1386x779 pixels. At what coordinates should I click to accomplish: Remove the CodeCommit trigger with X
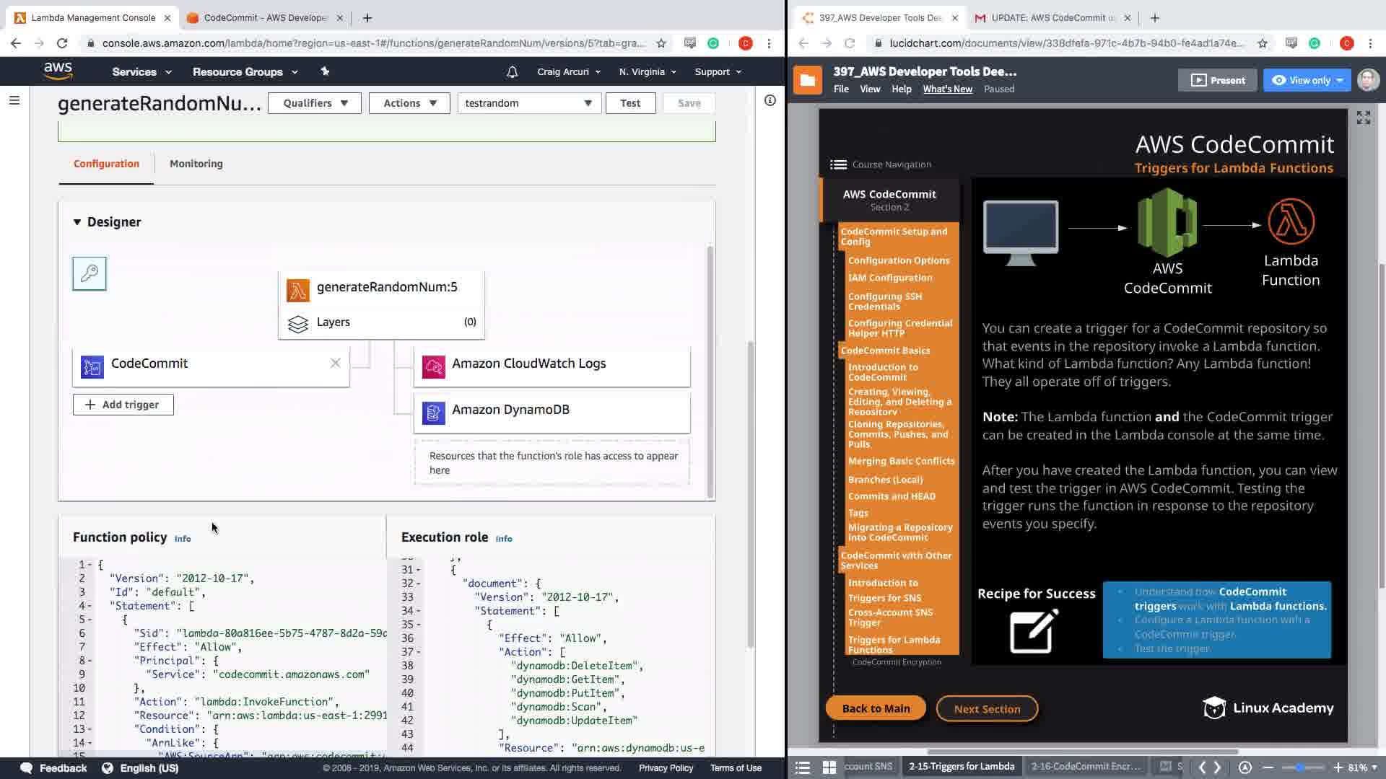[335, 364]
